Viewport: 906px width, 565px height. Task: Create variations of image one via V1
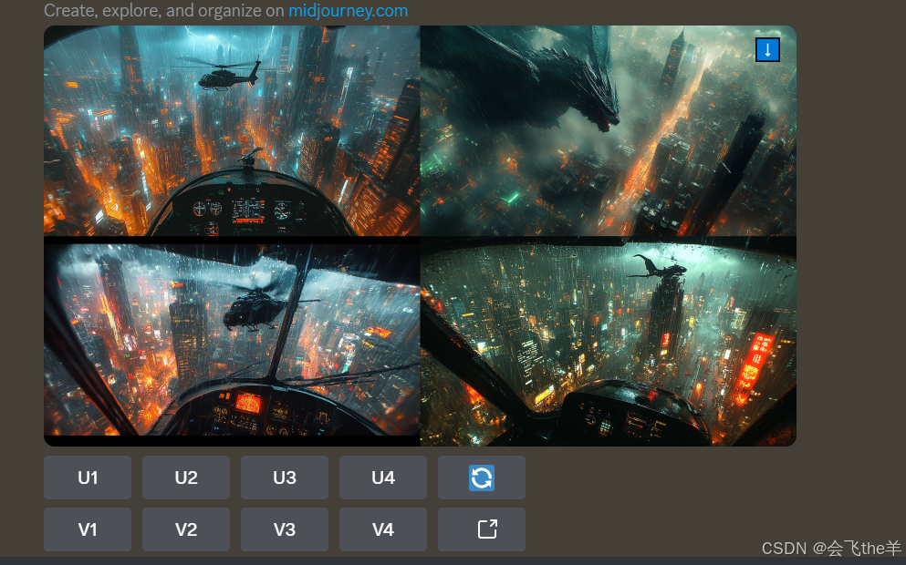click(88, 529)
